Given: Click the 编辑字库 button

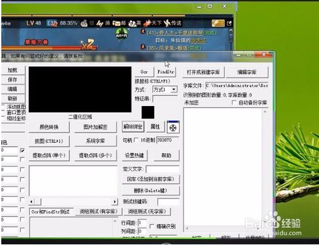Looking at the screenshot, I should click(247, 72).
